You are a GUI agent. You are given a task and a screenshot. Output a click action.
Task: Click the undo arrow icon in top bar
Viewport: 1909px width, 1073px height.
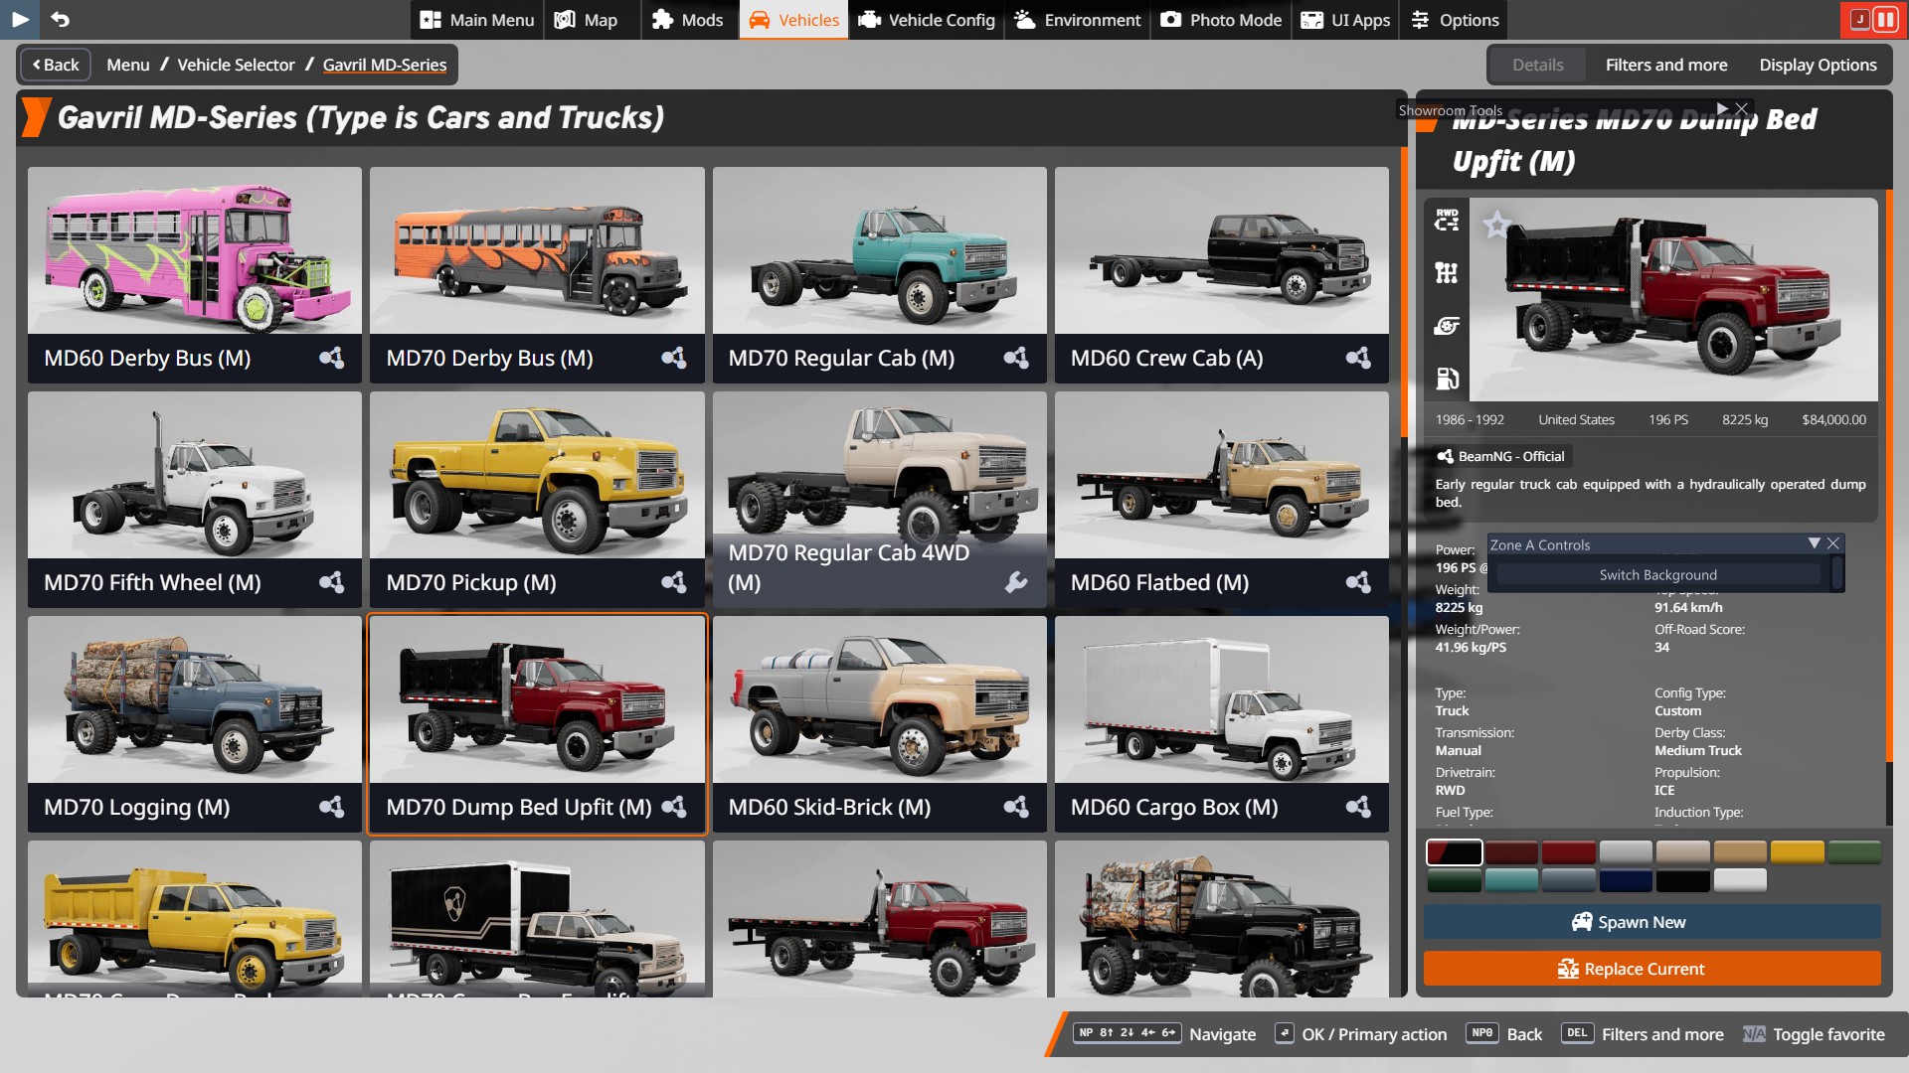(60, 19)
